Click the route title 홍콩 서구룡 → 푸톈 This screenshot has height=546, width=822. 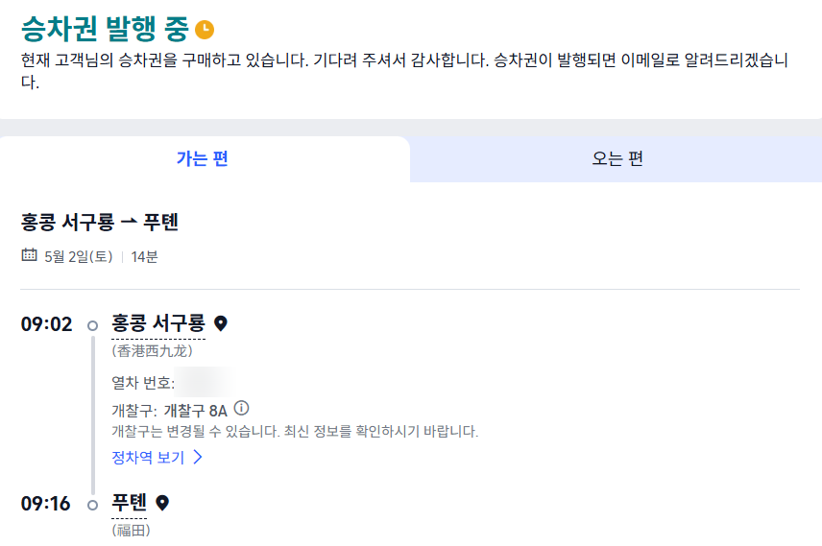click(100, 223)
